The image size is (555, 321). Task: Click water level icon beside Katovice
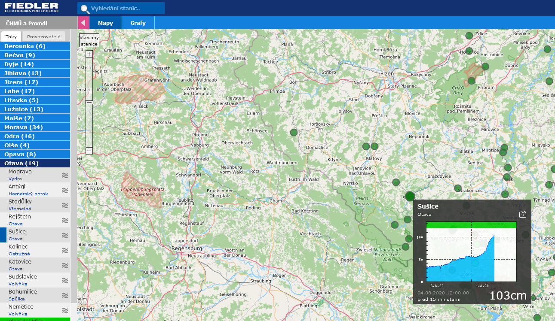coord(65,265)
